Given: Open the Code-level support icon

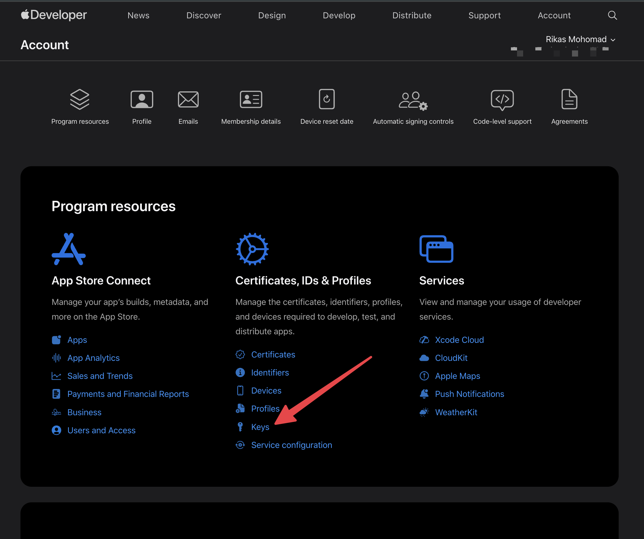Looking at the screenshot, I should click(x=502, y=99).
